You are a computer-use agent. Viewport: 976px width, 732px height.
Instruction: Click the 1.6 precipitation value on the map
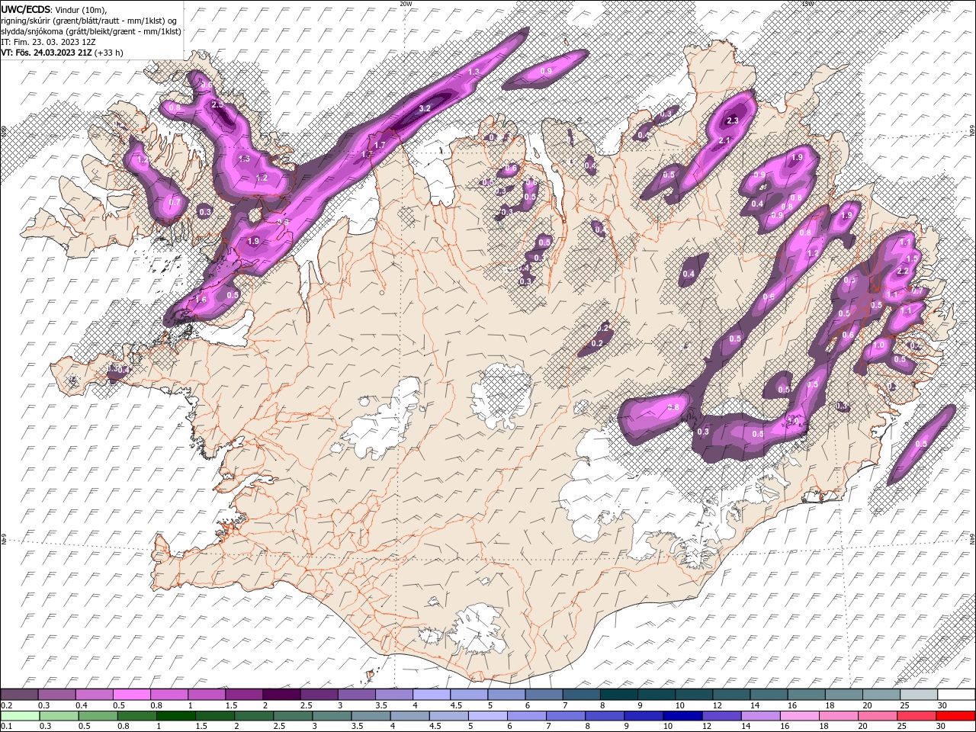click(x=201, y=300)
